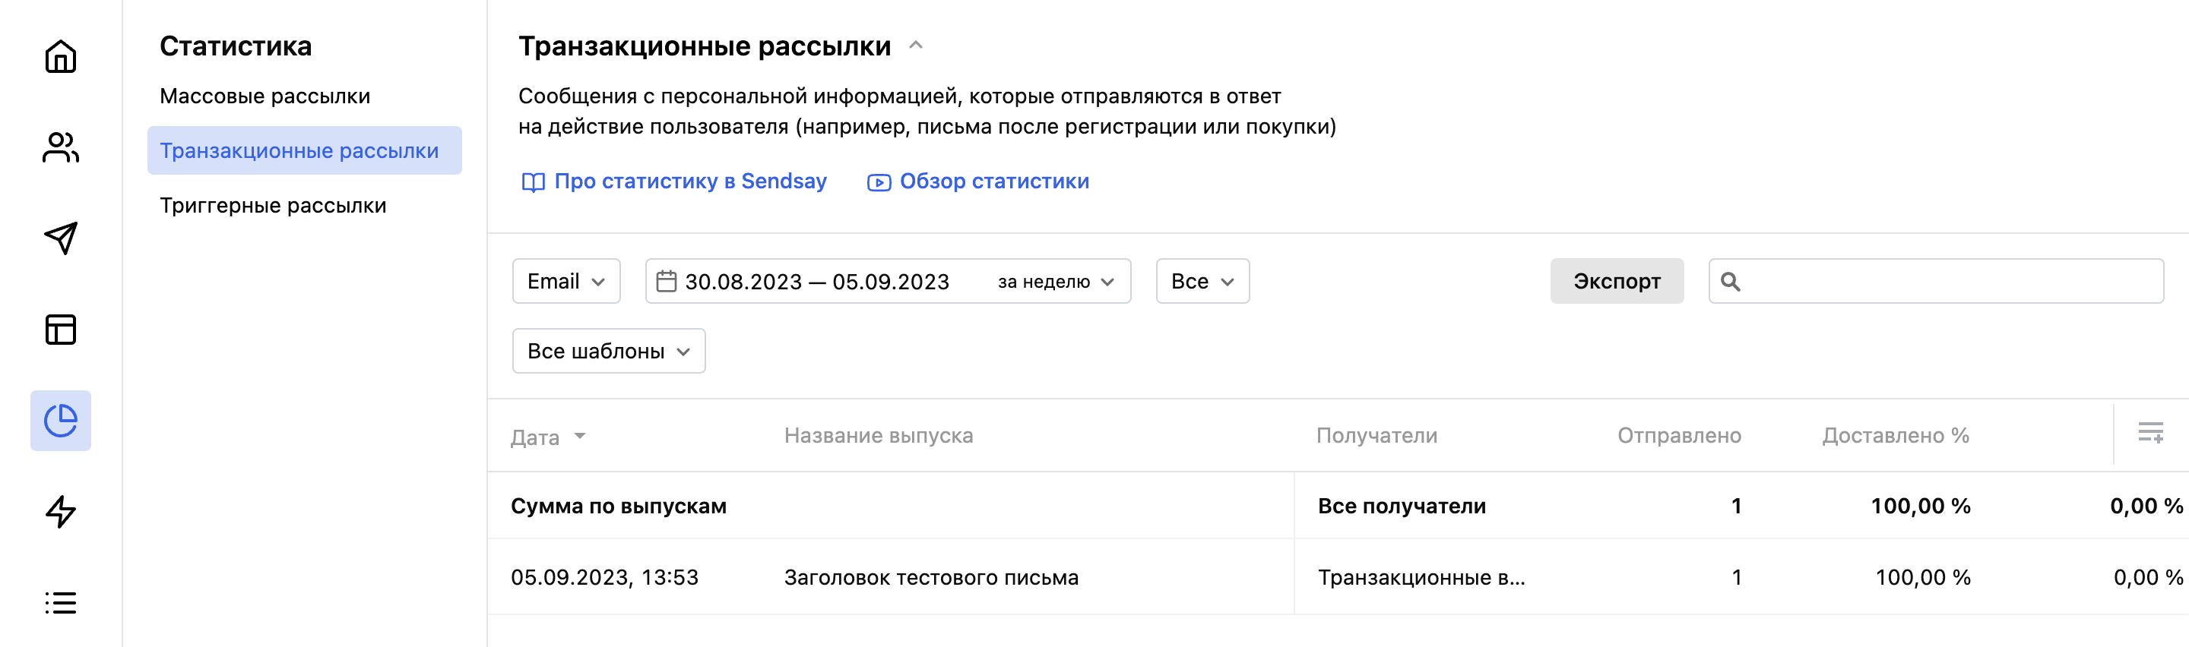Open "Про статистику в Sendsay" link
Image resolution: width=2189 pixels, height=647 pixels.
689,181
